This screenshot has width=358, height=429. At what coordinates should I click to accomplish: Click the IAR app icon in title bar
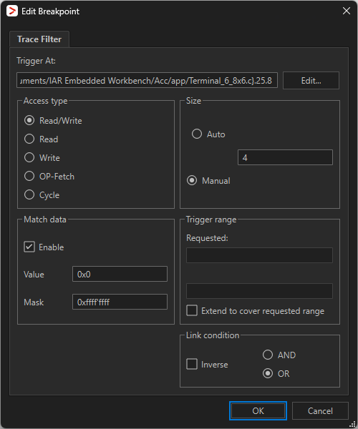[12, 11]
